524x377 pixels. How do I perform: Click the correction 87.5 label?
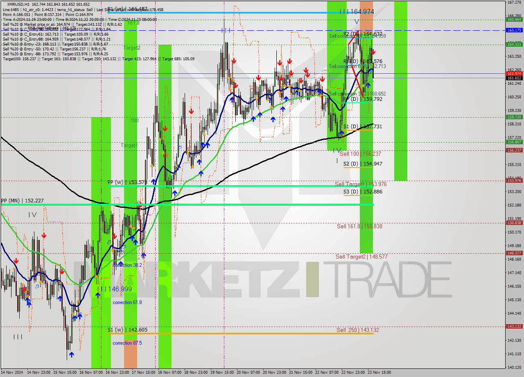127,343
